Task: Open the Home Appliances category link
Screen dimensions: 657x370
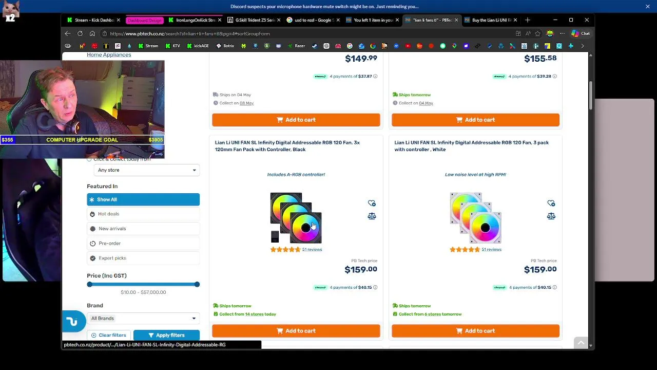Action: [x=109, y=55]
